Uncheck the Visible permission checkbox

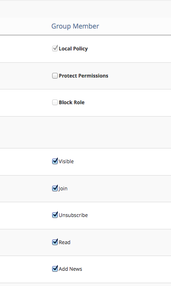click(x=55, y=161)
